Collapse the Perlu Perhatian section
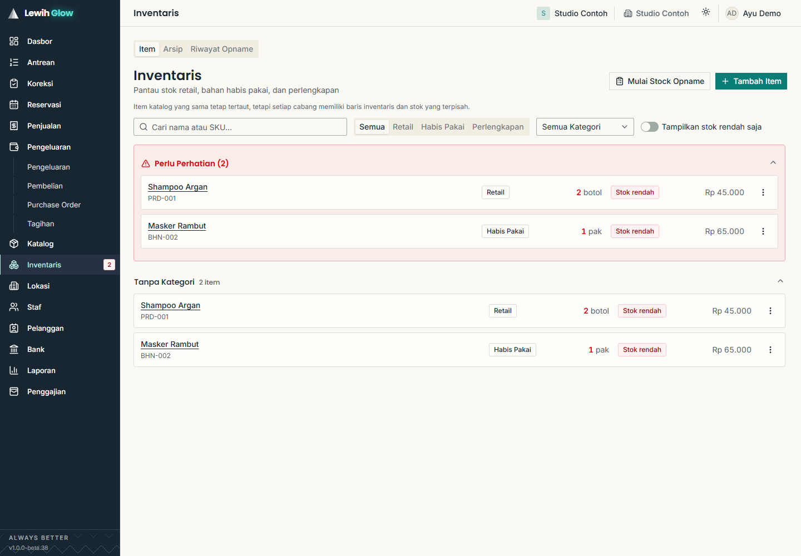Screen dimensions: 801x556 (773, 163)
